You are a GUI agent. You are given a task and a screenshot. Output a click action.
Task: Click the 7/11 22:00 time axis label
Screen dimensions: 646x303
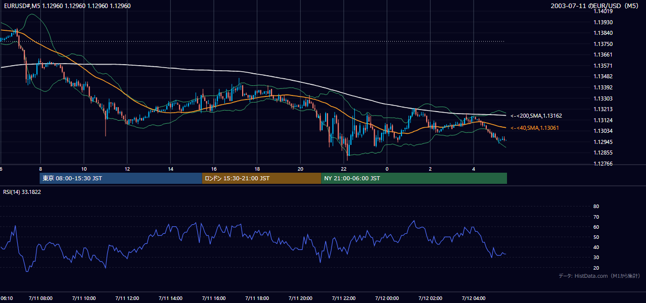(x=344, y=298)
